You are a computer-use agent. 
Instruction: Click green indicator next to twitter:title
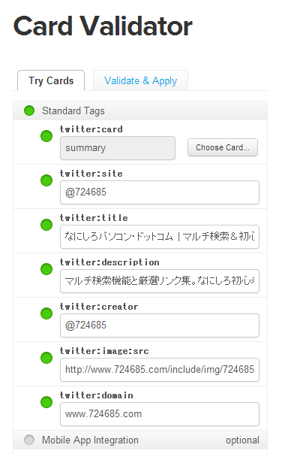click(x=46, y=225)
